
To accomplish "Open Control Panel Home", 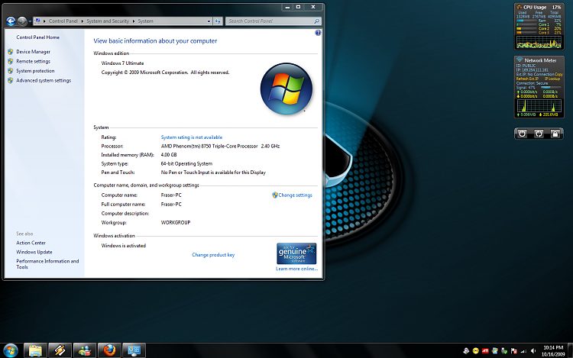I will pos(37,37).
